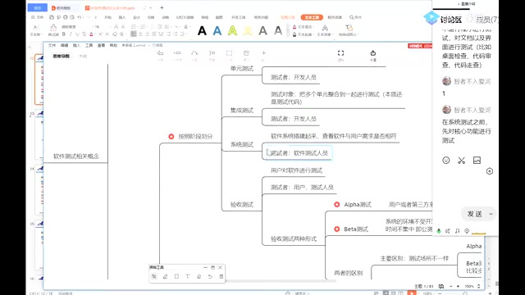Click trash icon in drawing toolbar
Screen dimensions: 525x295
(x=221, y=277)
